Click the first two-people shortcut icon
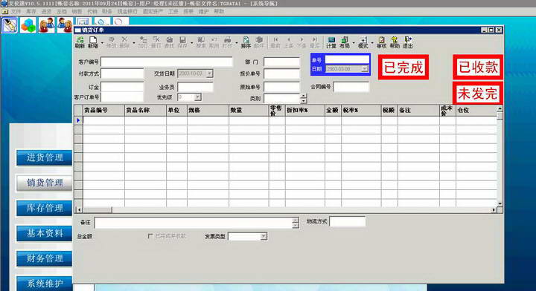Image resolution: width=536 pixels, height=291 pixels. coord(46,25)
